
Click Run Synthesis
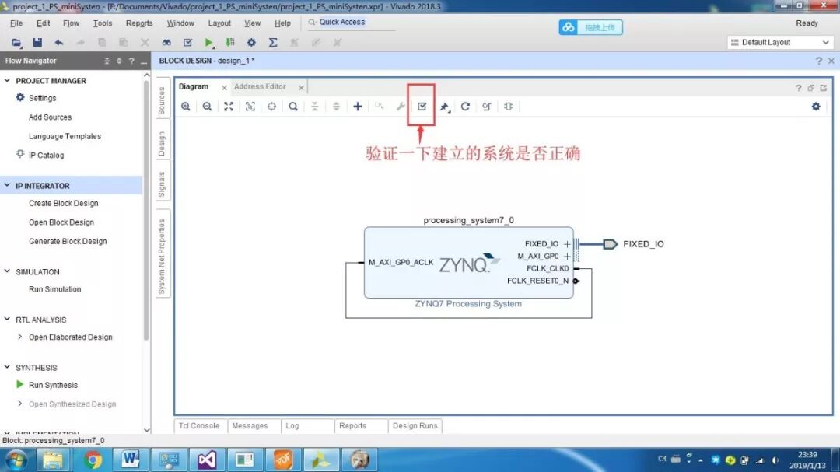point(53,385)
